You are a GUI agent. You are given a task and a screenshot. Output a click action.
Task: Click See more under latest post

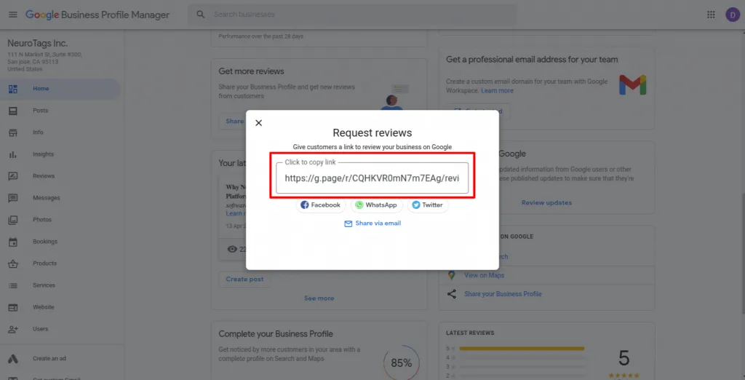(x=319, y=298)
